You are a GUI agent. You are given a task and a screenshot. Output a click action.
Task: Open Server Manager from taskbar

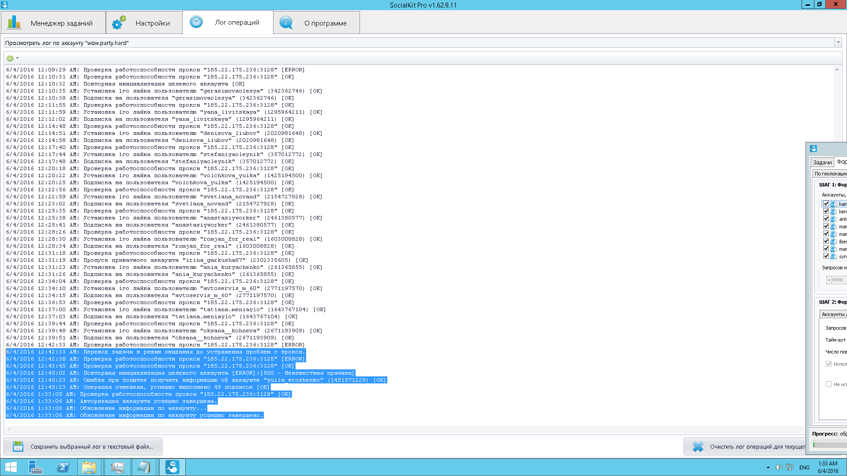[35, 467]
